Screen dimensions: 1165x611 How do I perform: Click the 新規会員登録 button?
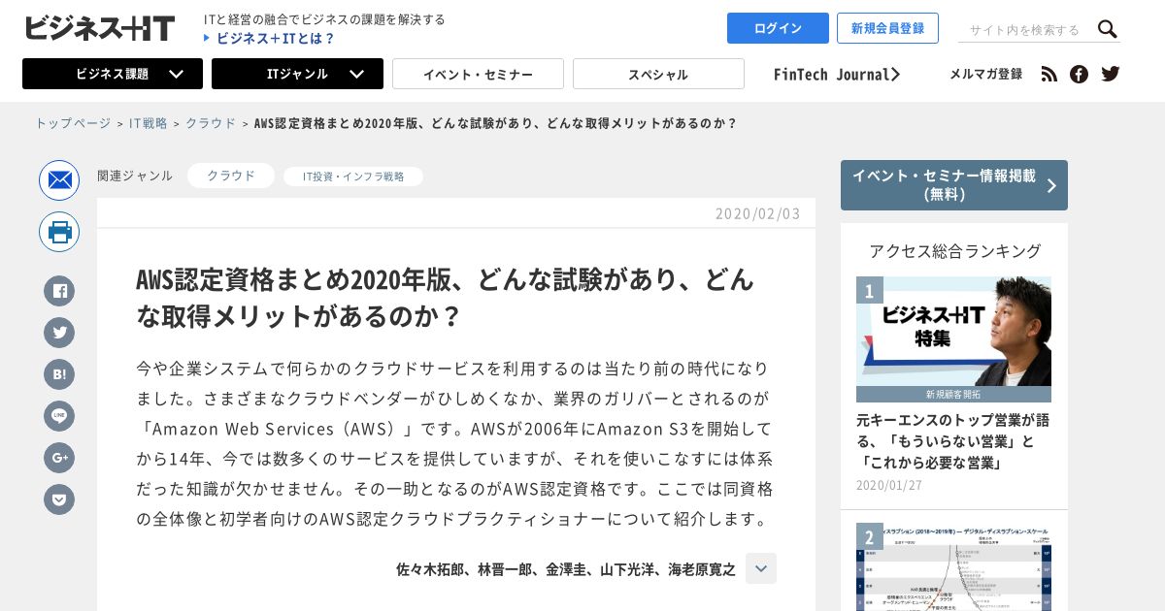point(887,28)
